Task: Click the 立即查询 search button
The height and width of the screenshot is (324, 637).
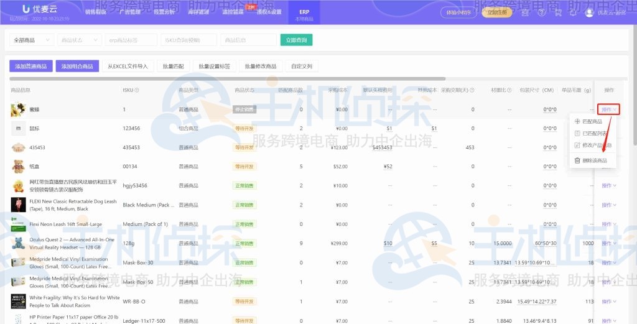Action: (x=296, y=40)
